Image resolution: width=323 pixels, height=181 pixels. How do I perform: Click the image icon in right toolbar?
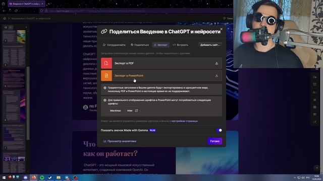coord(315,100)
